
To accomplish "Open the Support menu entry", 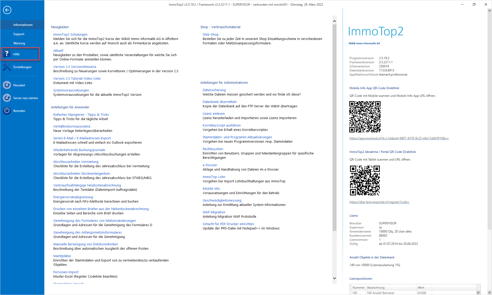I will [19, 34].
